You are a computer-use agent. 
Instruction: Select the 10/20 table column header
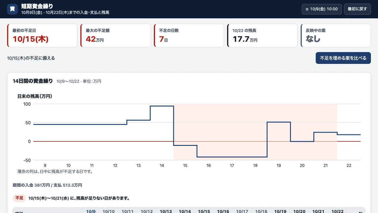[299, 211]
